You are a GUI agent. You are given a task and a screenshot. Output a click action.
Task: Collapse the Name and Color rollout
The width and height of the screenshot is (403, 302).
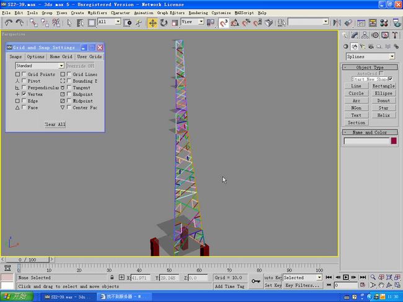coord(370,132)
